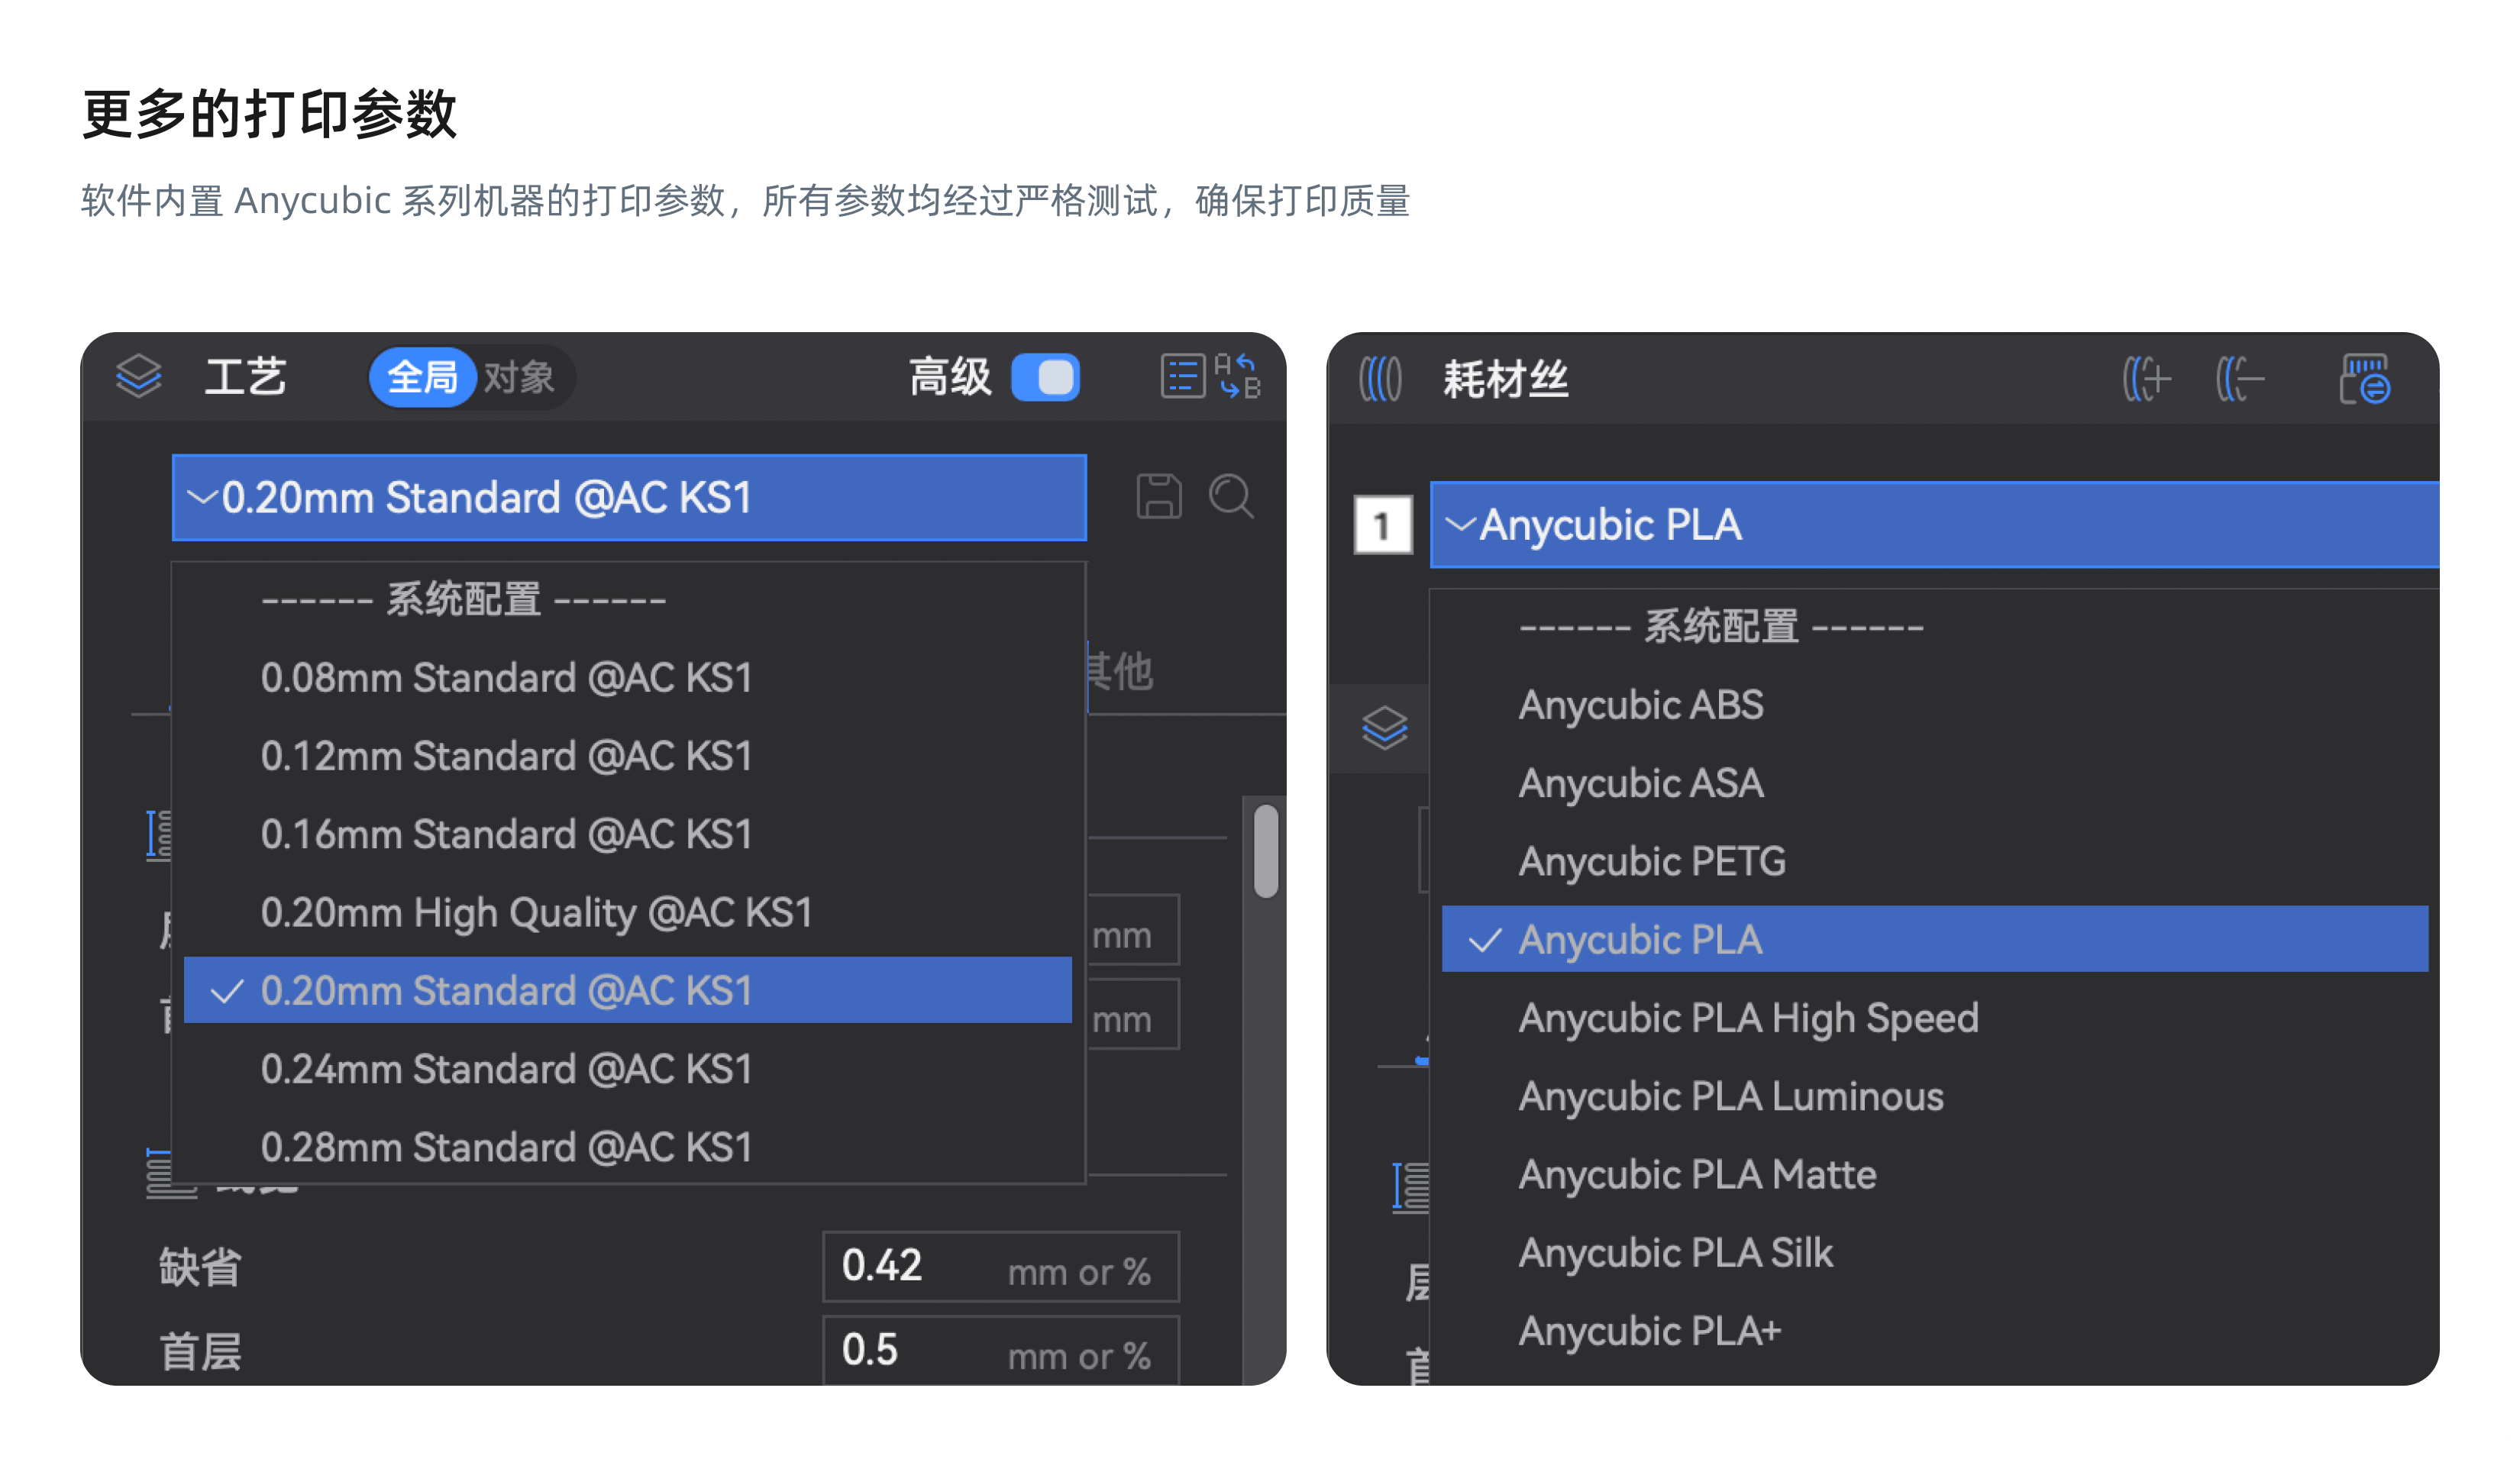This screenshot has height=1459, width=2520.
Task: Choose 0.12mm Standard @AC KS1 preset
Action: tap(628, 756)
